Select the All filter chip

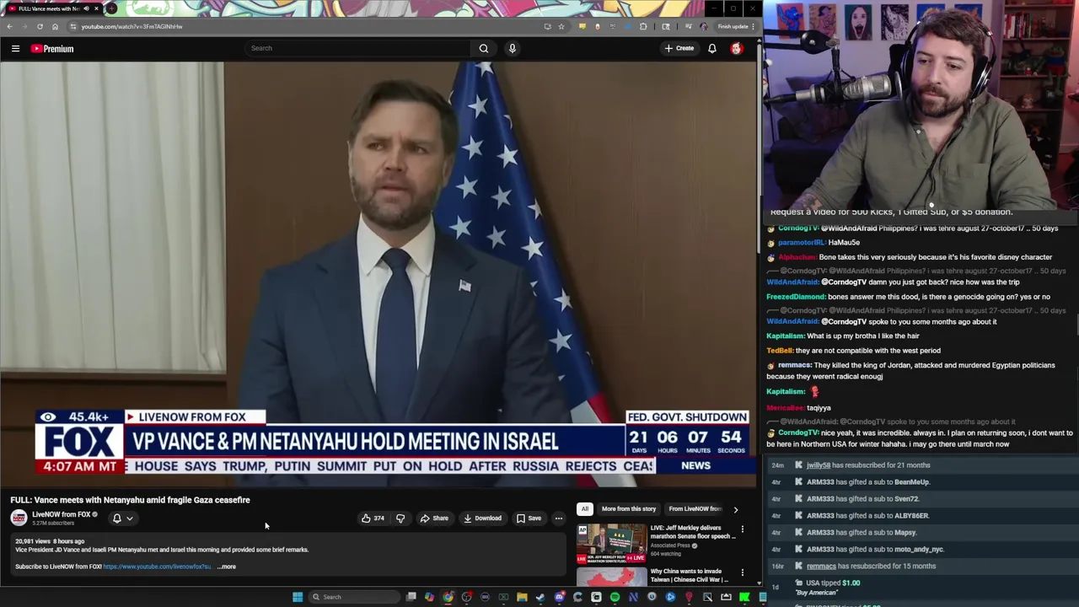[584, 508]
